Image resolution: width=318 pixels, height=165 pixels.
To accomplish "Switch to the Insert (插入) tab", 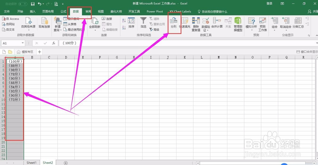I will point(32,11).
